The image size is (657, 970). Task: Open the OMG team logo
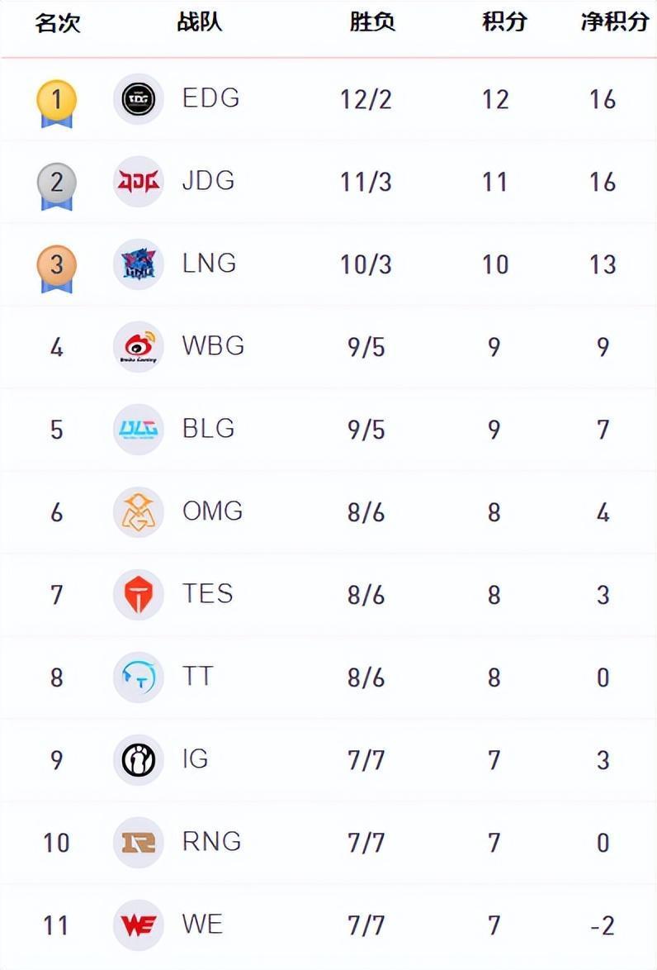tap(138, 512)
